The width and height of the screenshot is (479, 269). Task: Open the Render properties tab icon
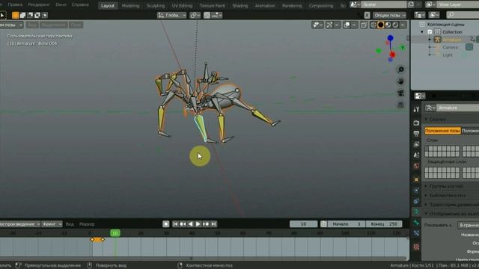pos(416,123)
